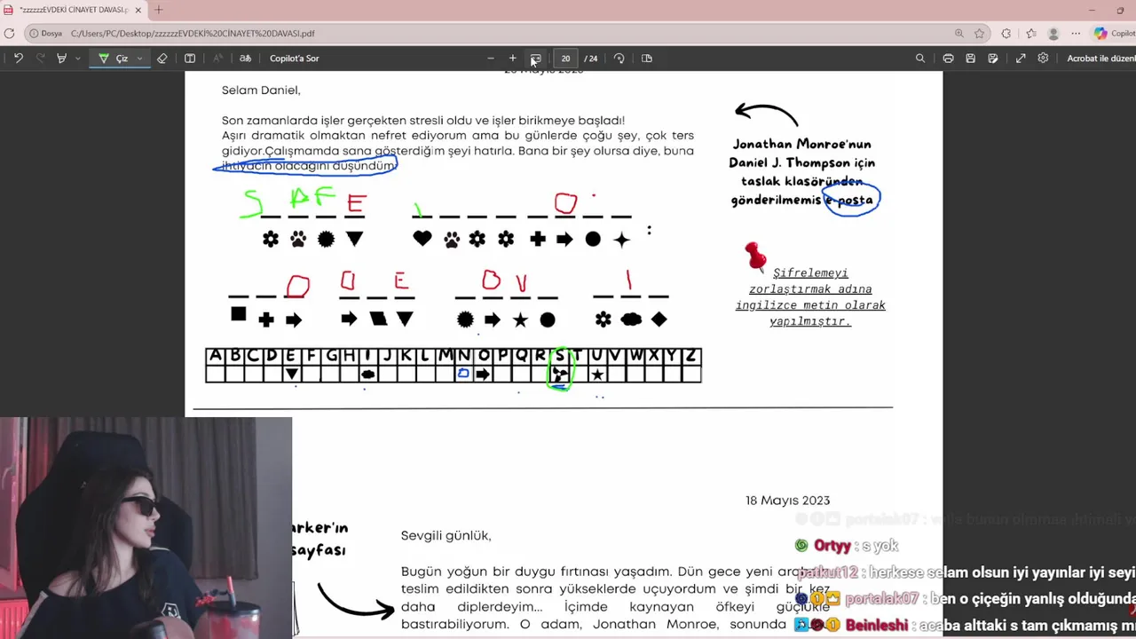Image resolution: width=1136 pixels, height=639 pixels.
Task: Click the page number input field
Action: pos(565,59)
